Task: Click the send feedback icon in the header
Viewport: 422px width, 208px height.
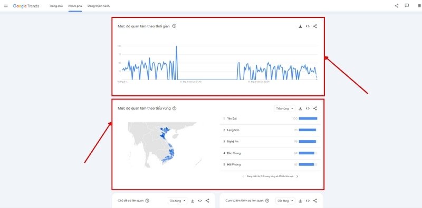Action: point(407,6)
